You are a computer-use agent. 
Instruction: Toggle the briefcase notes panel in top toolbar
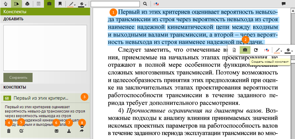click(x=49, y=4)
